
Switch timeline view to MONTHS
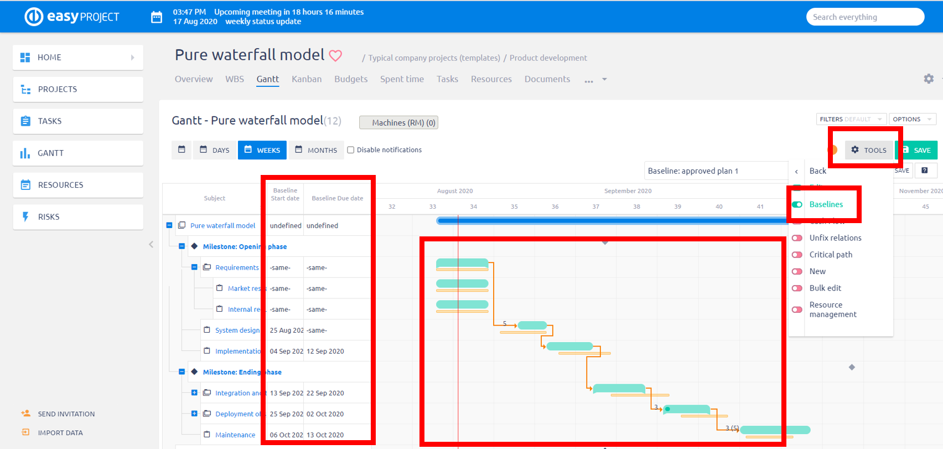click(316, 150)
